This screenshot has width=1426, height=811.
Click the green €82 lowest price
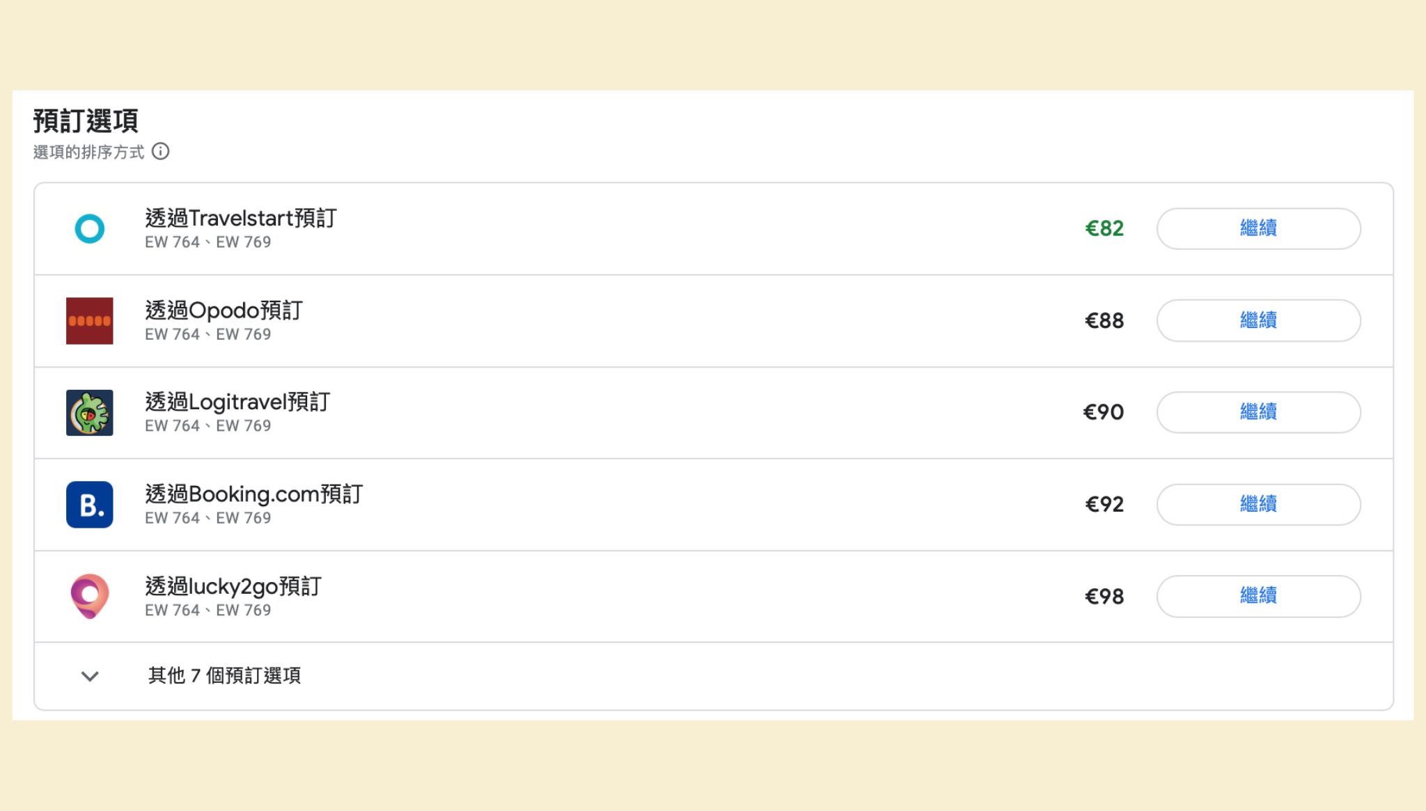1104,228
